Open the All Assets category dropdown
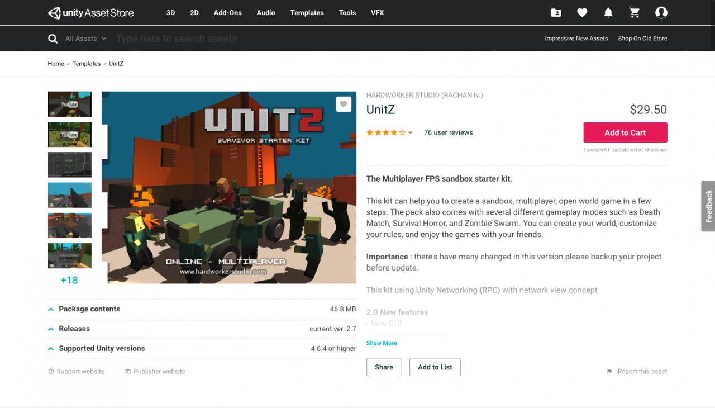Viewport: 715px width, 408px height. 85,39
